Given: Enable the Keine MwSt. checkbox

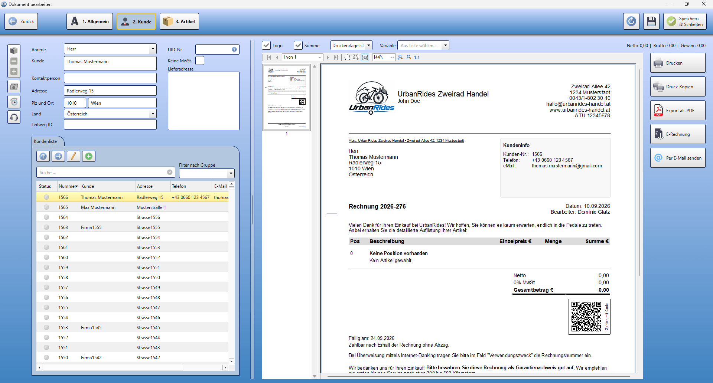Looking at the screenshot, I should click(x=200, y=60).
